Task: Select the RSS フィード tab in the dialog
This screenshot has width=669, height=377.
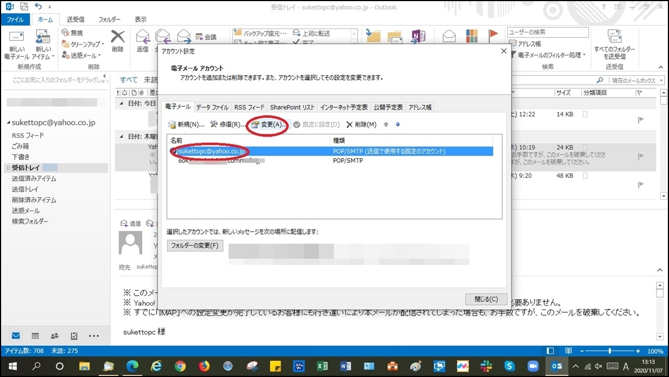Action: 249,107
